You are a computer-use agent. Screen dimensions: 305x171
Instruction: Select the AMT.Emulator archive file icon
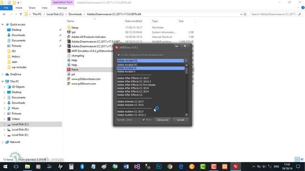pyautogui.click(x=69, y=51)
